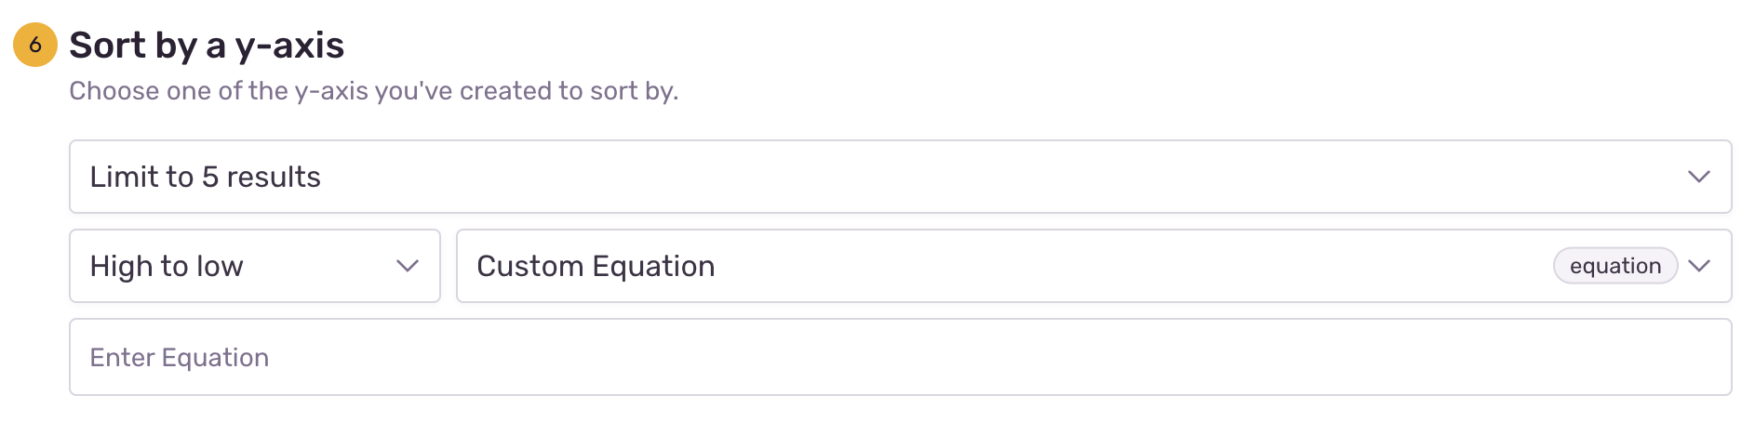Screen dimensions: 1755x422
Task: Click the Enter Equation placeholder text
Action: tap(179, 357)
